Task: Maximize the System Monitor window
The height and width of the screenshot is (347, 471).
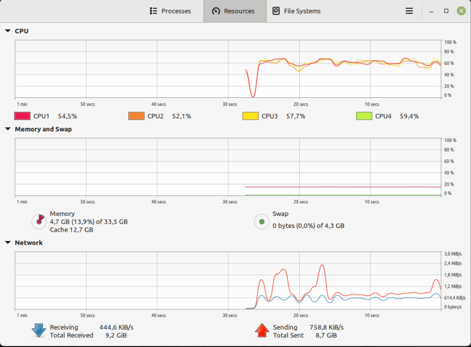Action: [x=446, y=11]
